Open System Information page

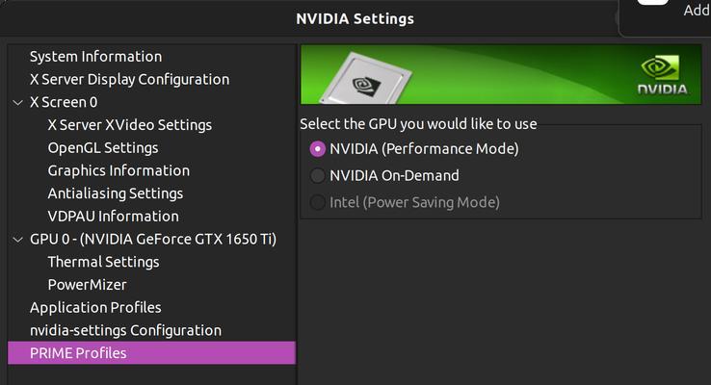click(x=95, y=57)
